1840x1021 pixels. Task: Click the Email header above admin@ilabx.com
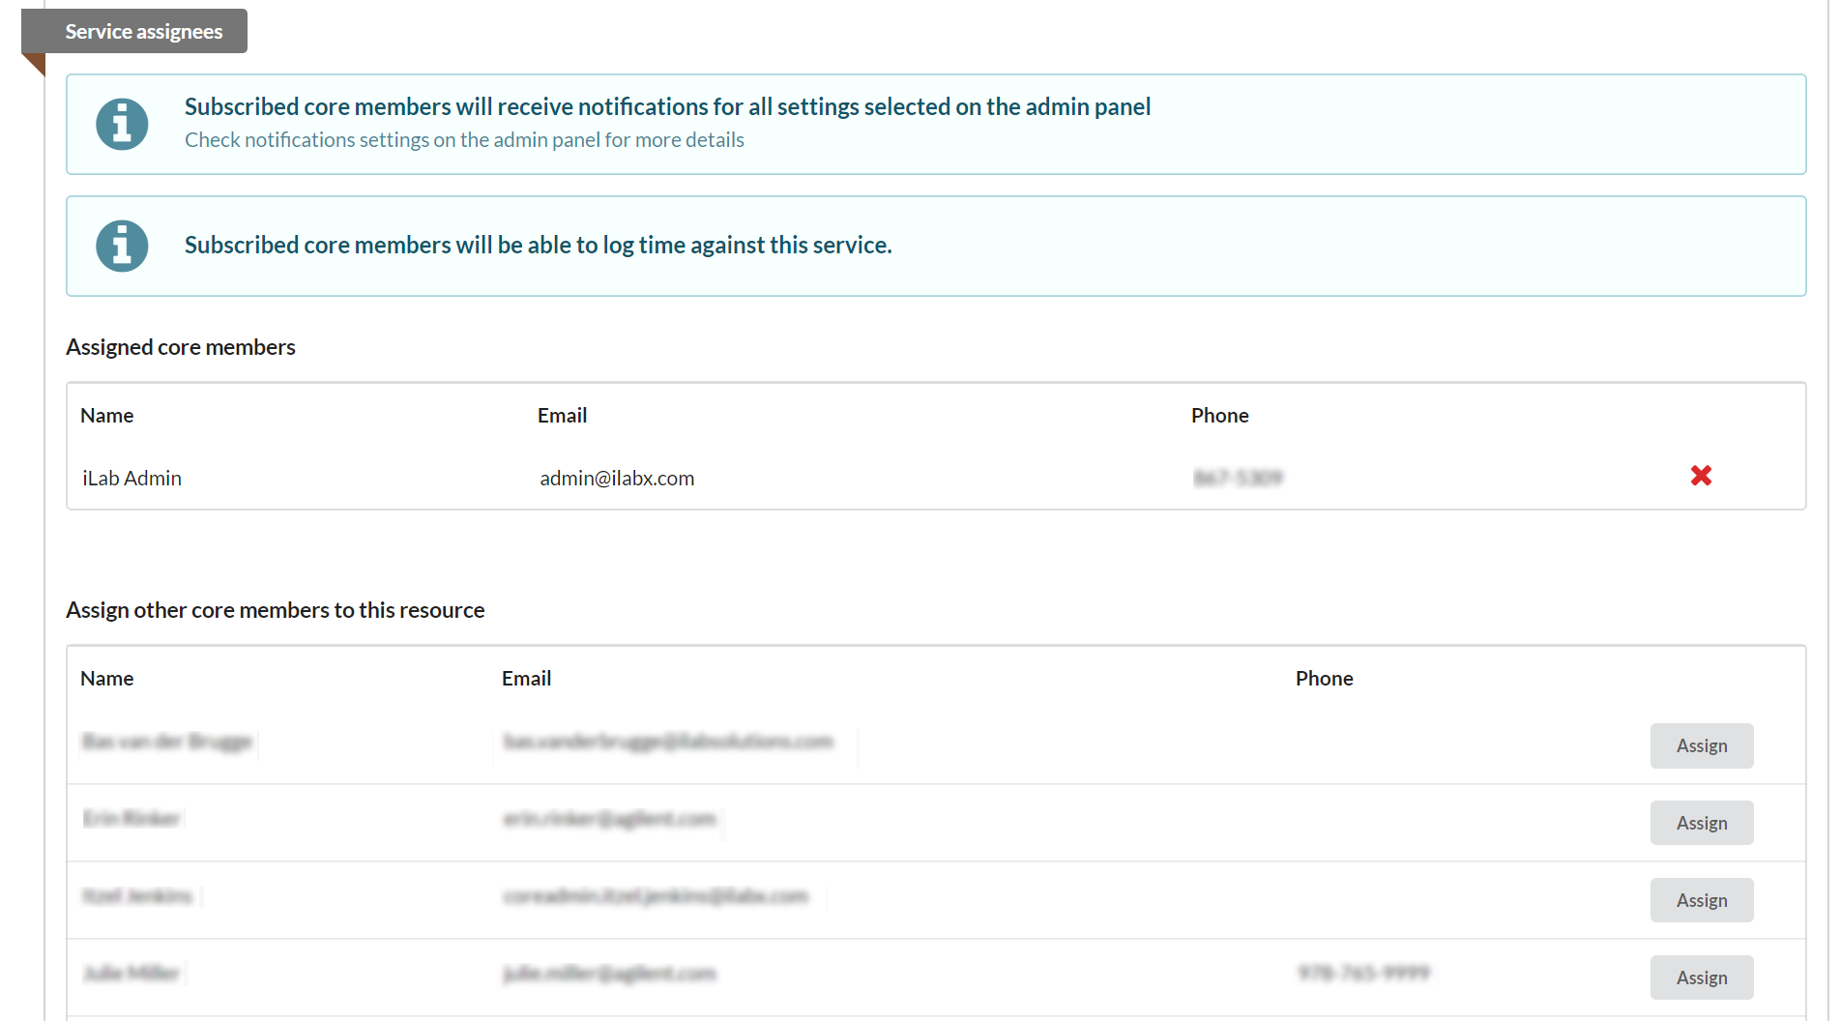[x=562, y=416]
